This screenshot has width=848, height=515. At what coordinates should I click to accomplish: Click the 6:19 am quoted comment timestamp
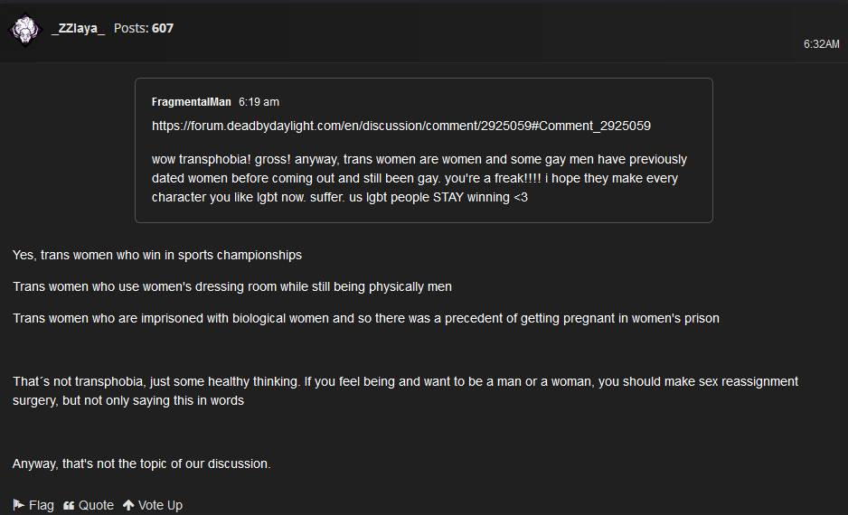click(x=259, y=101)
